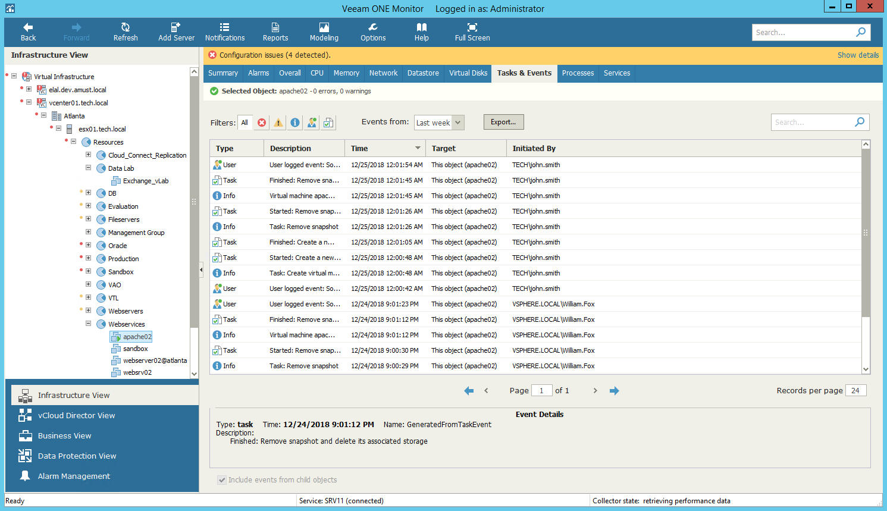Go to the previous page chevron
The height and width of the screenshot is (511, 887).
point(486,391)
